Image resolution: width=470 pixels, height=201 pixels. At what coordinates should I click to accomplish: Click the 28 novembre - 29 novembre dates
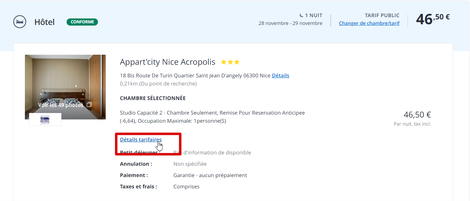[x=290, y=23]
